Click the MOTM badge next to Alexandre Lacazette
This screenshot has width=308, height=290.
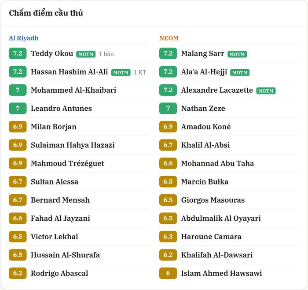click(266, 91)
